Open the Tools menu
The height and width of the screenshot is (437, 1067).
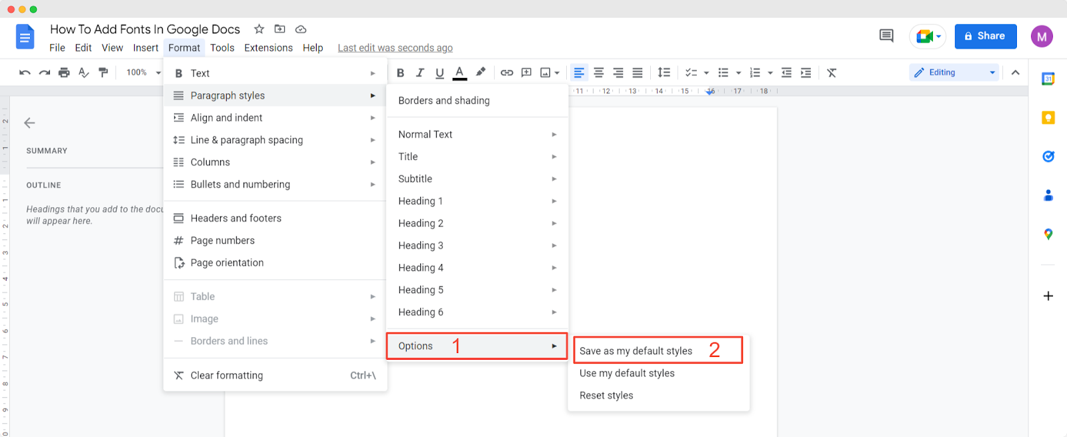(222, 48)
